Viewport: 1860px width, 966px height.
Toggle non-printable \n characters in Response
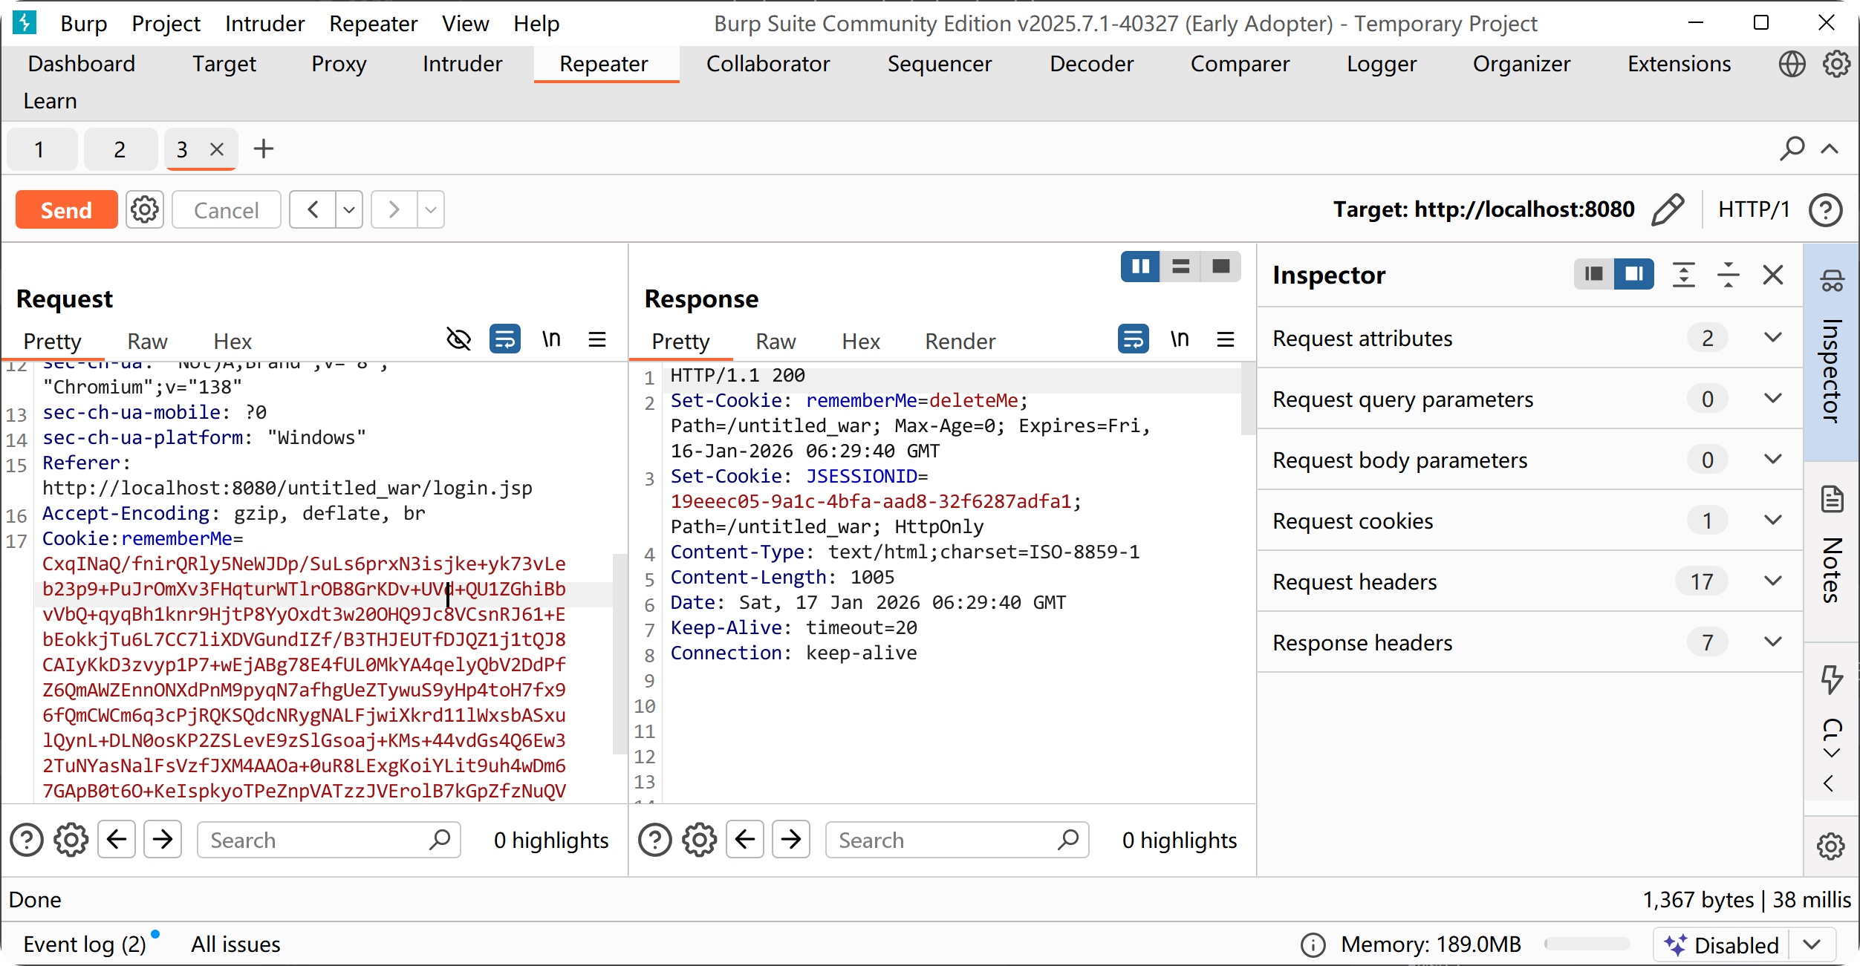click(x=1180, y=339)
